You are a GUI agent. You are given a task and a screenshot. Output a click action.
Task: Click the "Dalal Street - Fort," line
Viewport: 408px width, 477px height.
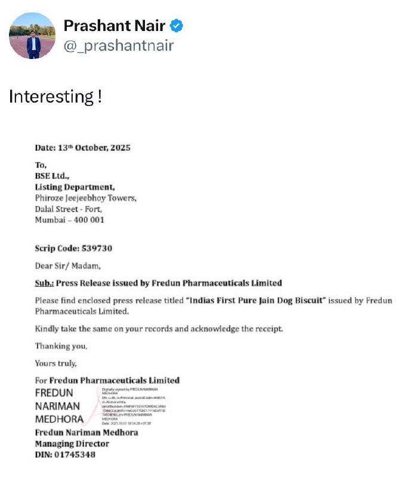click(x=69, y=209)
